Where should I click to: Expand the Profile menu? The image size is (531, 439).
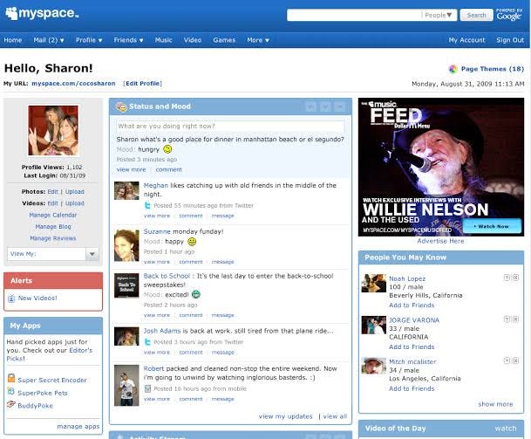pyautogui.click(x=89, y=40)
